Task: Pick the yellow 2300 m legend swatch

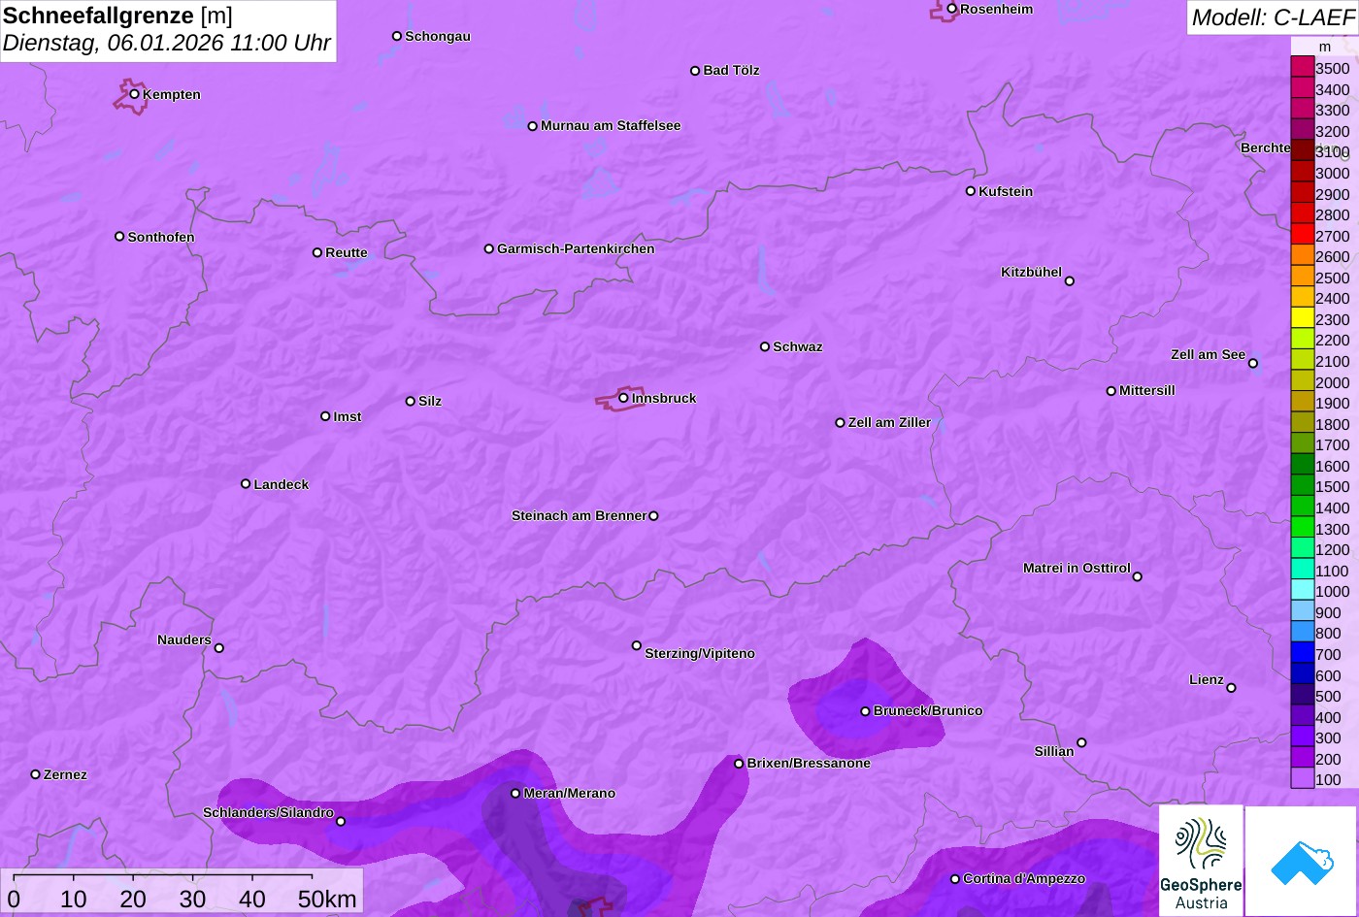Action: pyautogui.click(x=1303, y=318)
